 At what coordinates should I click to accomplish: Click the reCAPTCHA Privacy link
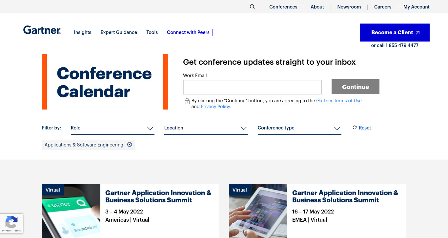[6, 231]
